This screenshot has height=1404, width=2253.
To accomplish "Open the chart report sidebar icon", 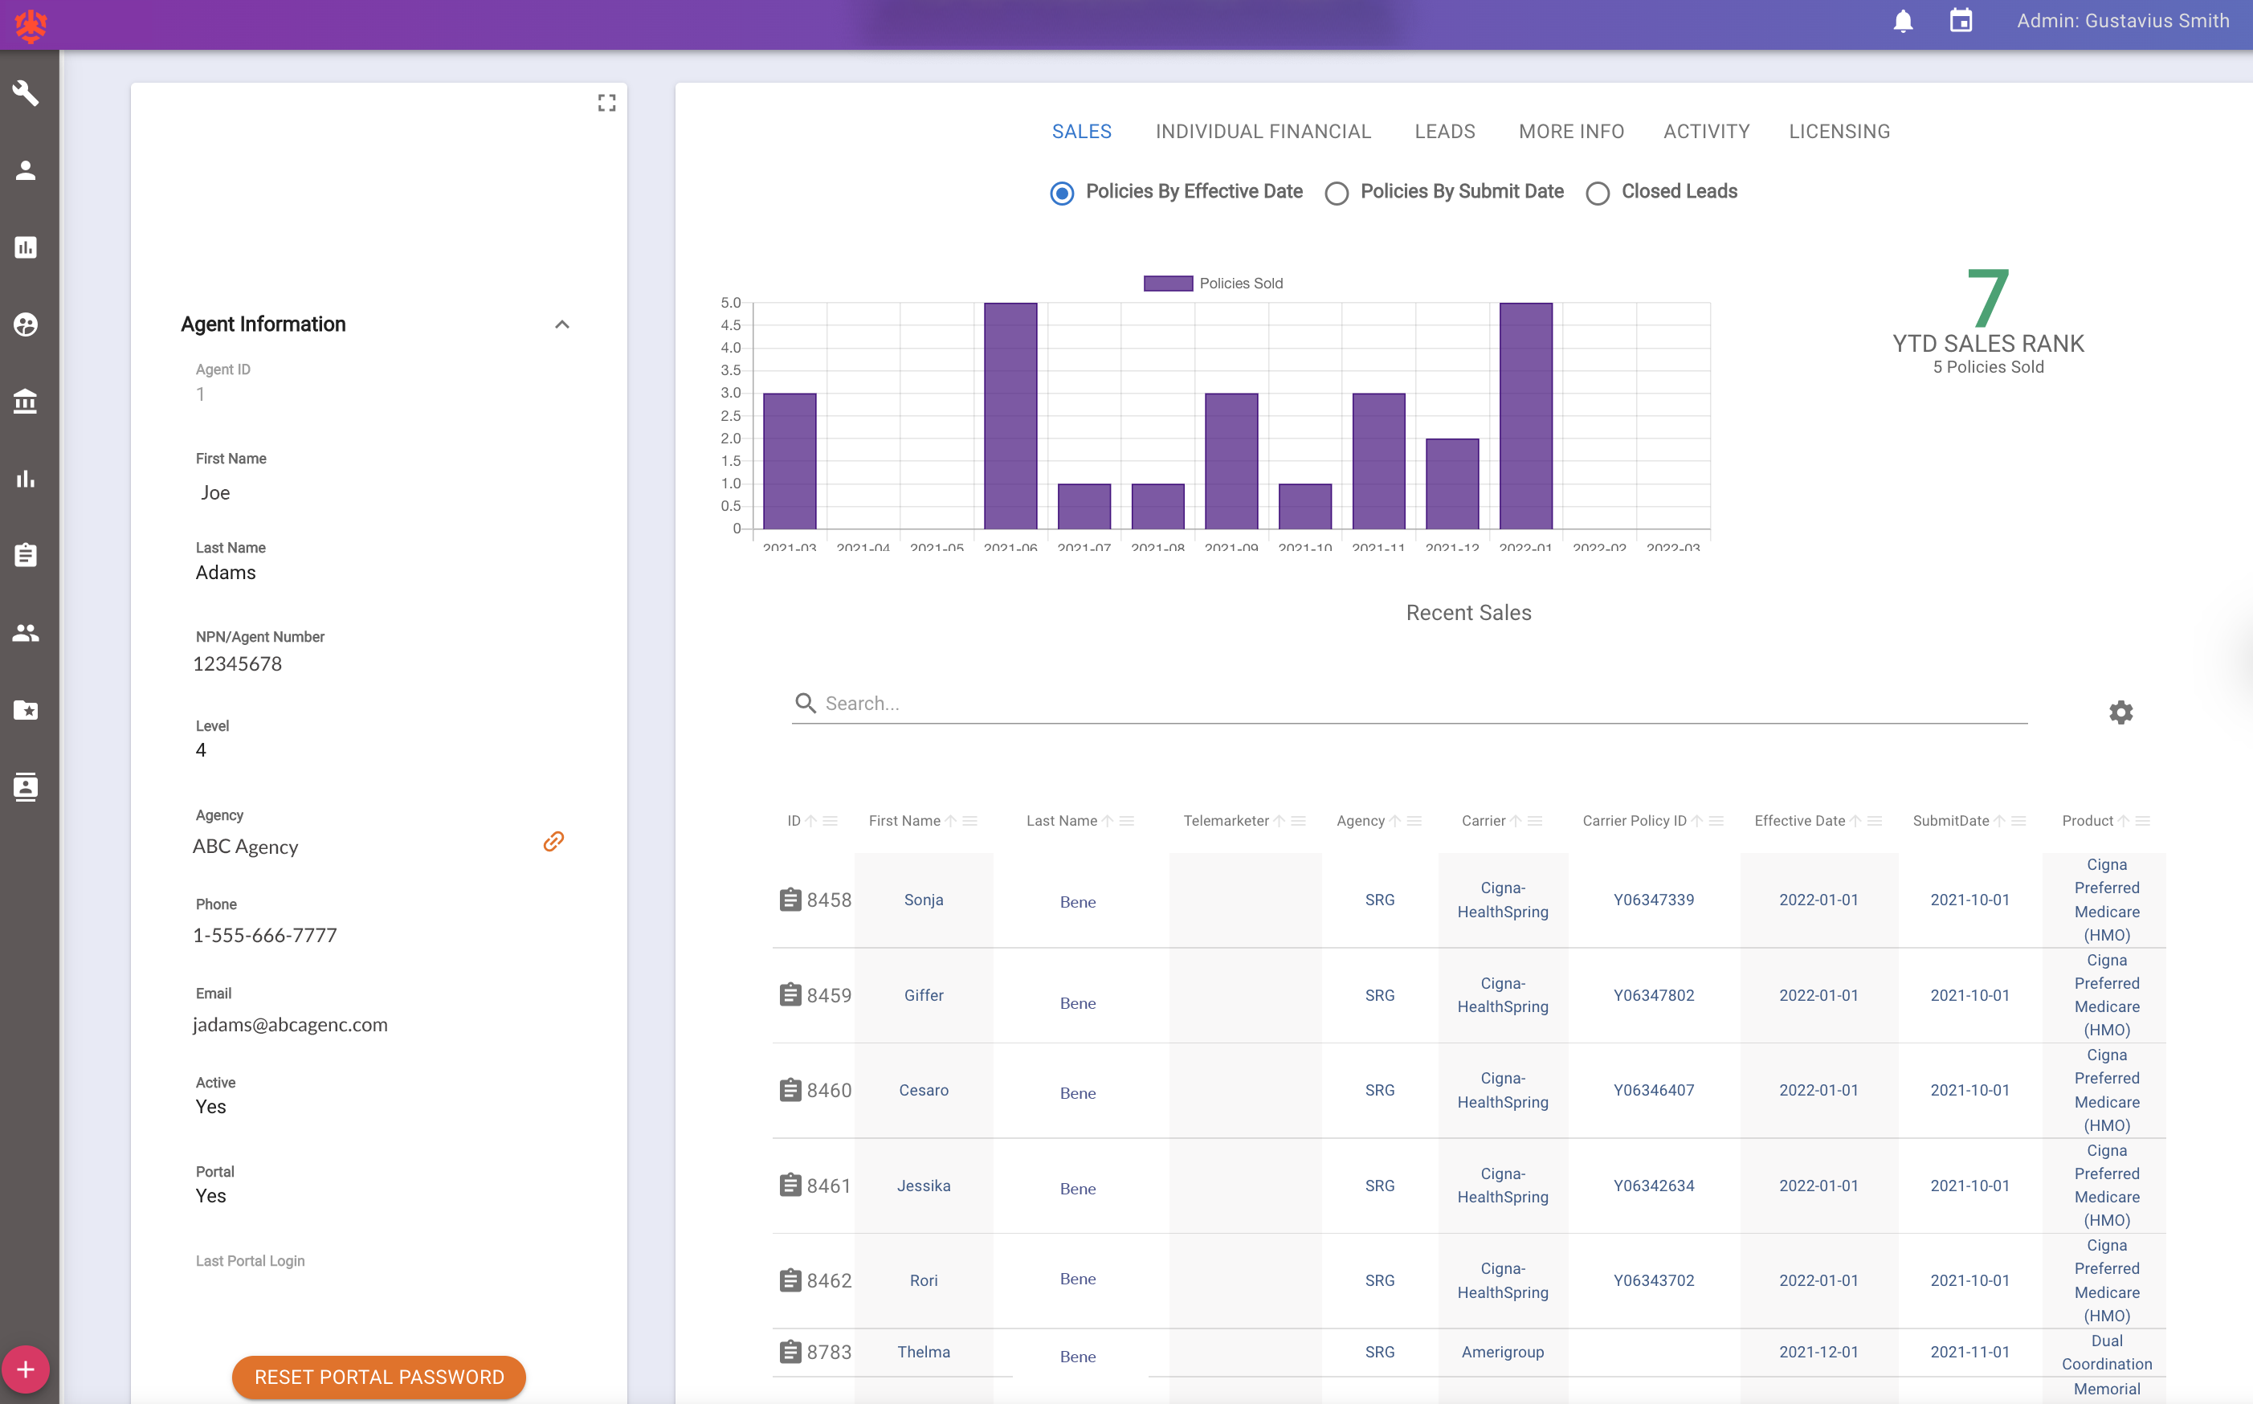I will pyautogui.click(x=26, y=247).
